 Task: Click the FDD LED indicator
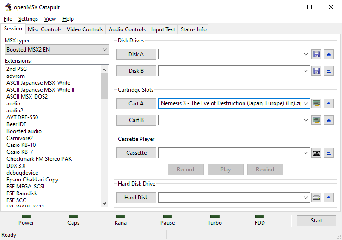260,217
